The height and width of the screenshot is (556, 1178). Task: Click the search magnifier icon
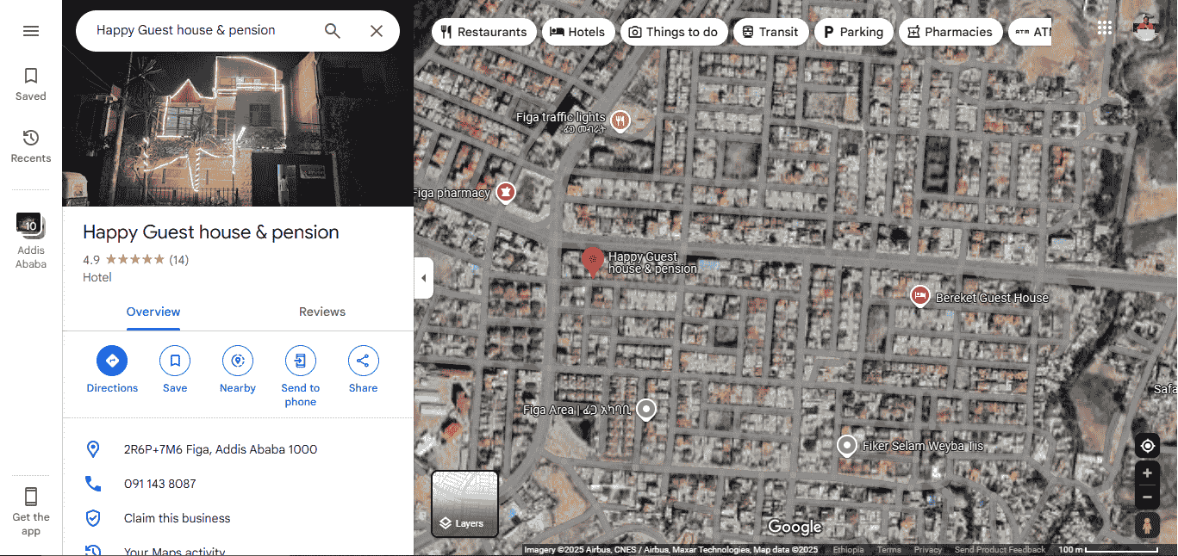[x=333, y=31]
